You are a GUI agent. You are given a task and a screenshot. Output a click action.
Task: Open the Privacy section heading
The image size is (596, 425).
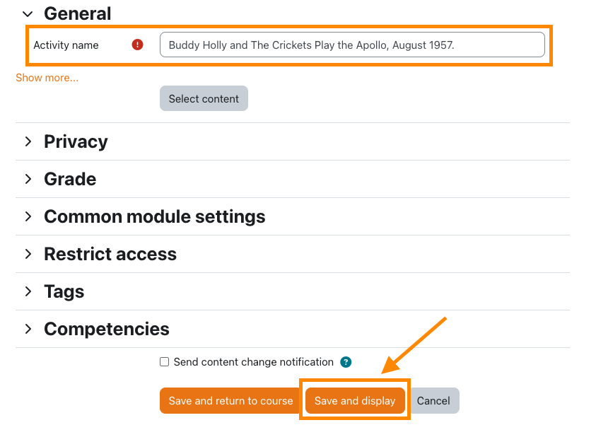[x=76, y=141]
